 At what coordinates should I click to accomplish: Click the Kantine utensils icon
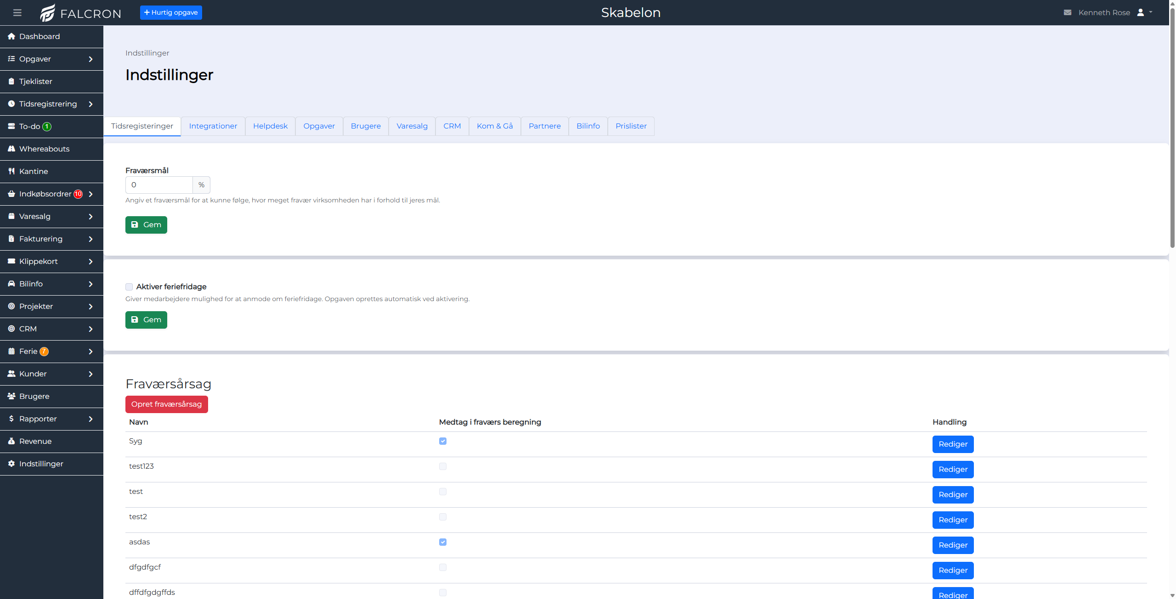tap(11, 171)
